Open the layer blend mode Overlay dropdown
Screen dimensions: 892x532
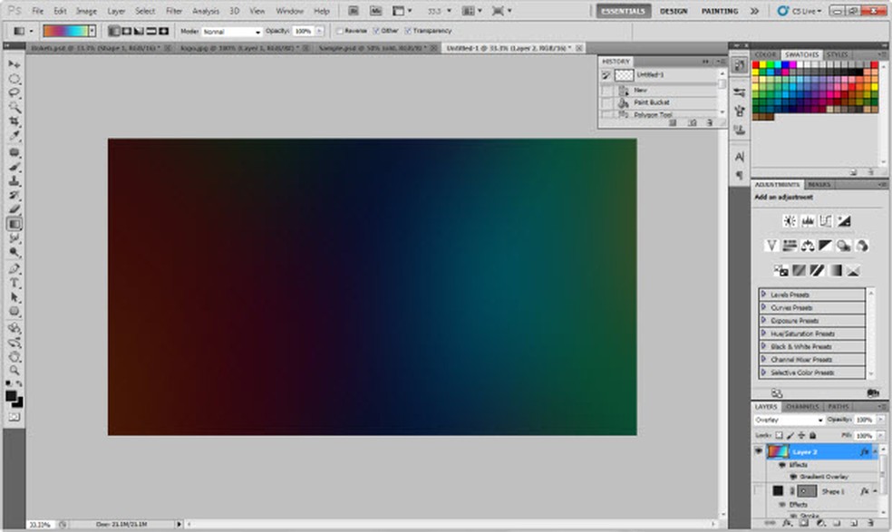[x=789, y=421]
